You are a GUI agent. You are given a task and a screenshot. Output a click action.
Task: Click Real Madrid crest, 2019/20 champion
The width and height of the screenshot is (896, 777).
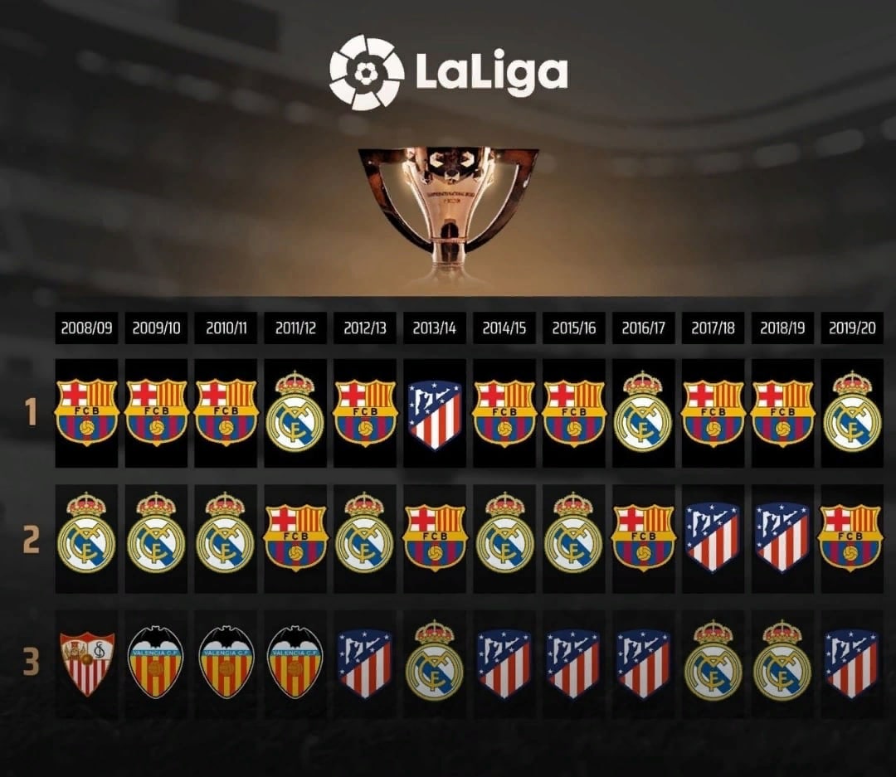pyautogui.click(x=852, y=411)
